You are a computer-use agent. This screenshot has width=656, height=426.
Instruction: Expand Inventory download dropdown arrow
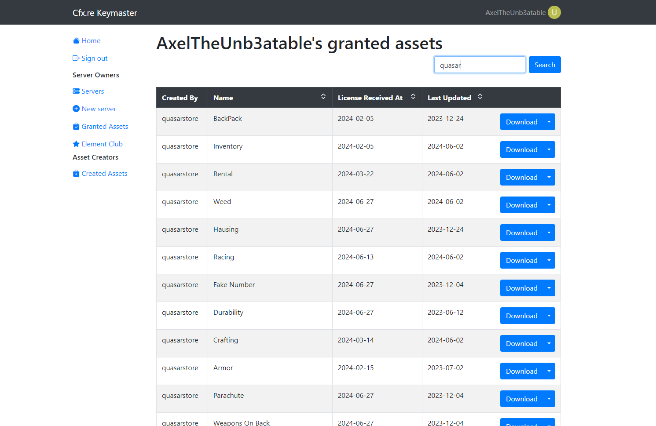click(x=549, y=149)
